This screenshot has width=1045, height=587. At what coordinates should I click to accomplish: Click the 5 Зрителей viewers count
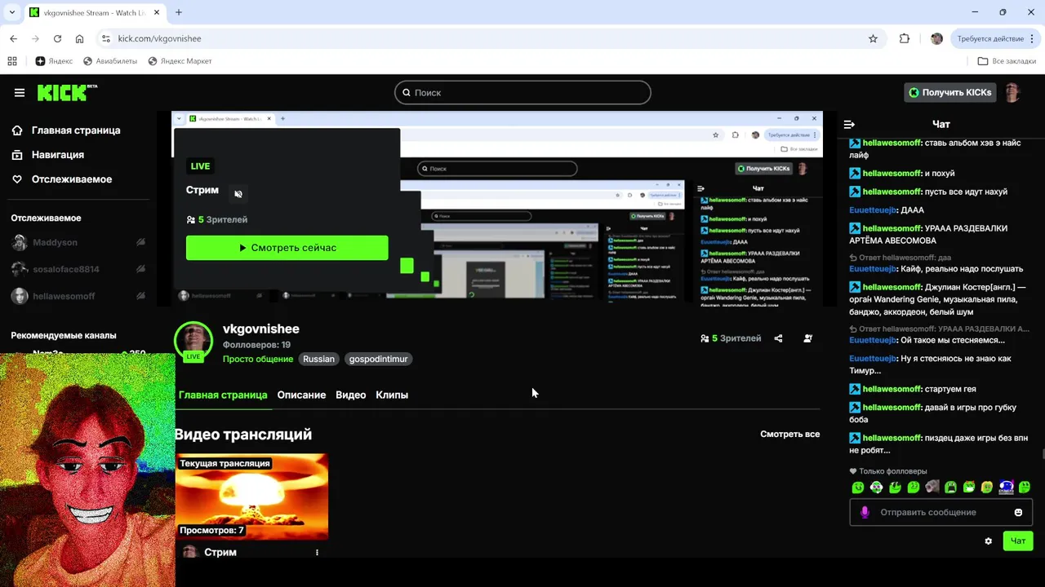coord(731,338)
